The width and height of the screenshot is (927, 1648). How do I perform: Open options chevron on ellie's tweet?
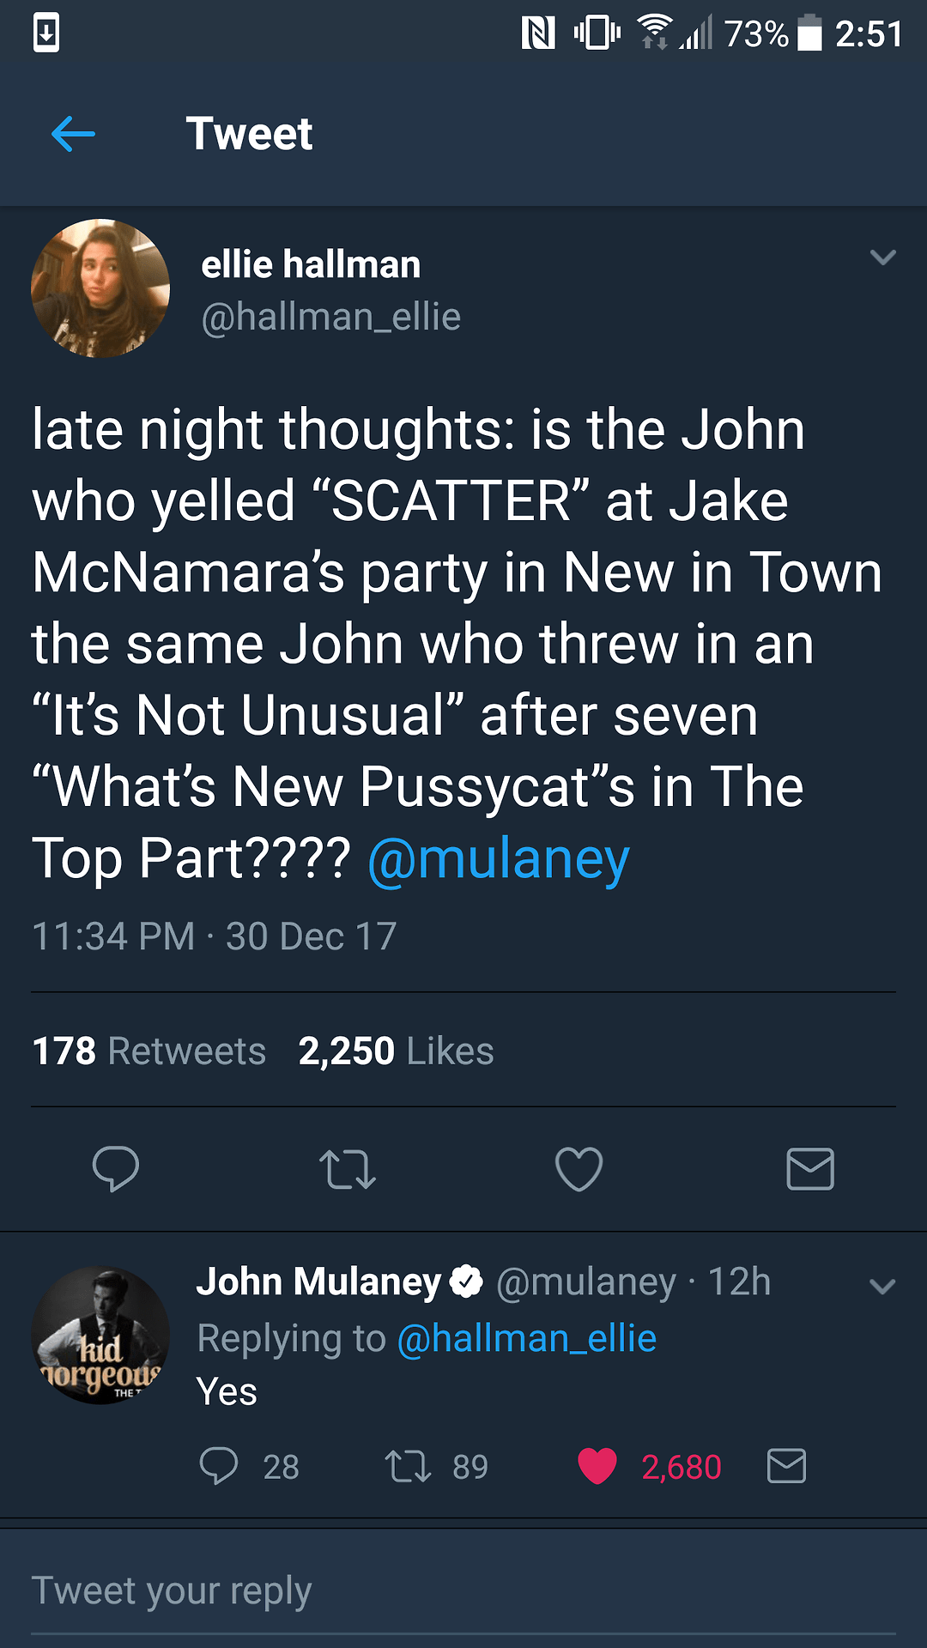(882, 257)
